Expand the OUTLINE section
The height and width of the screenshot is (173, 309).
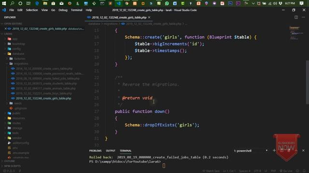(x=10, y=161)
